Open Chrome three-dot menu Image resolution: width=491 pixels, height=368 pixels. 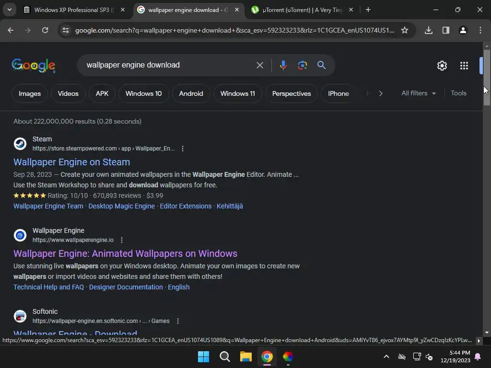tap(480, 30)
